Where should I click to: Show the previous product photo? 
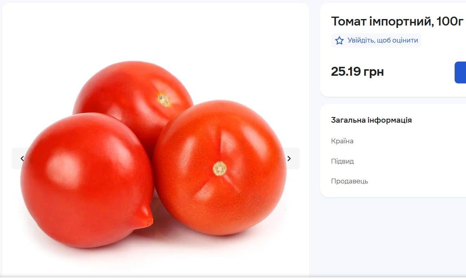[x=22, y=158]
